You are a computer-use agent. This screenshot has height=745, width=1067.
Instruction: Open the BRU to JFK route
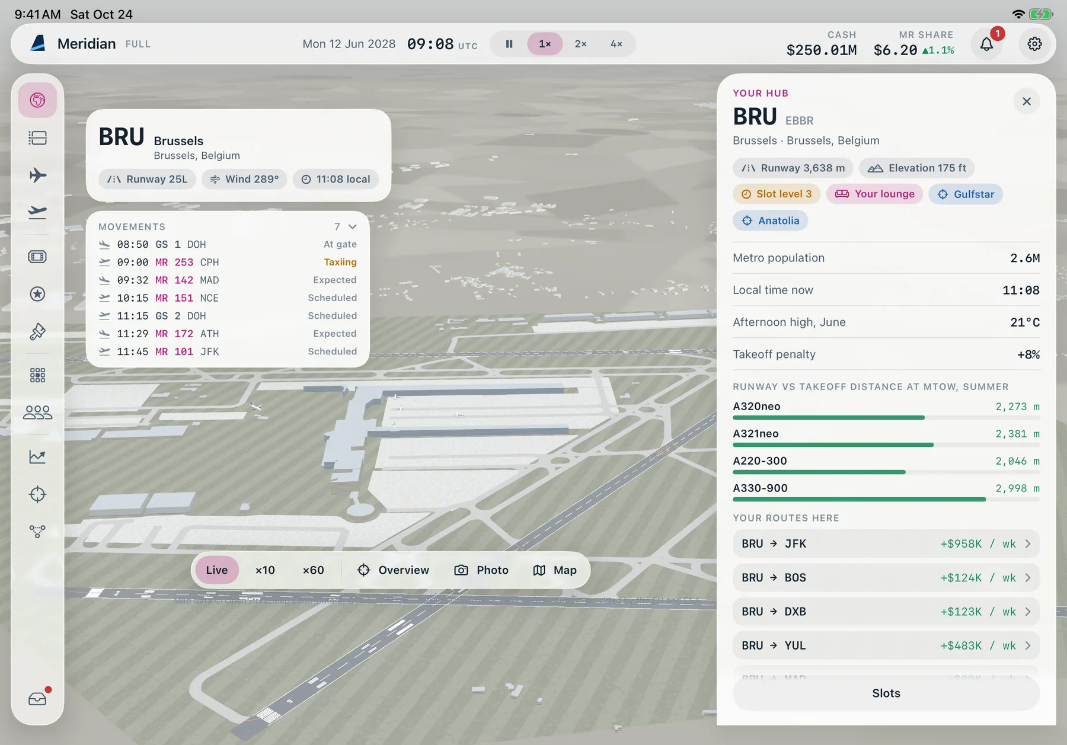886,543
